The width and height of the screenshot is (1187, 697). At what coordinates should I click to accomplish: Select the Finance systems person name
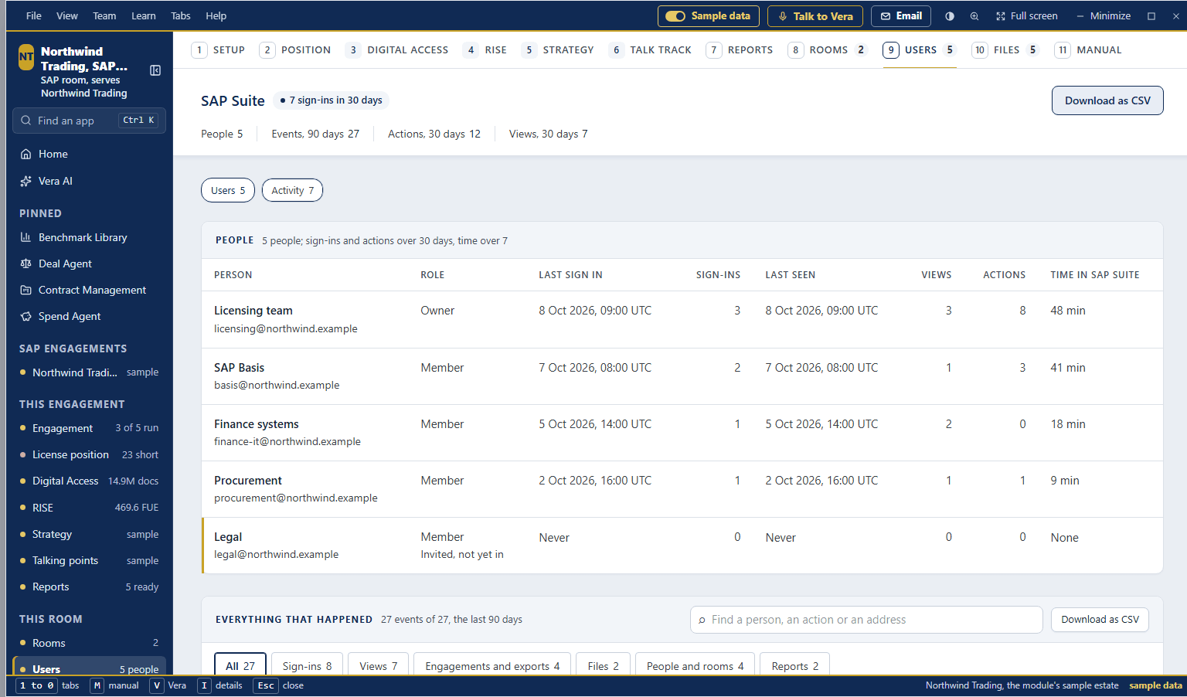(257, 424)
